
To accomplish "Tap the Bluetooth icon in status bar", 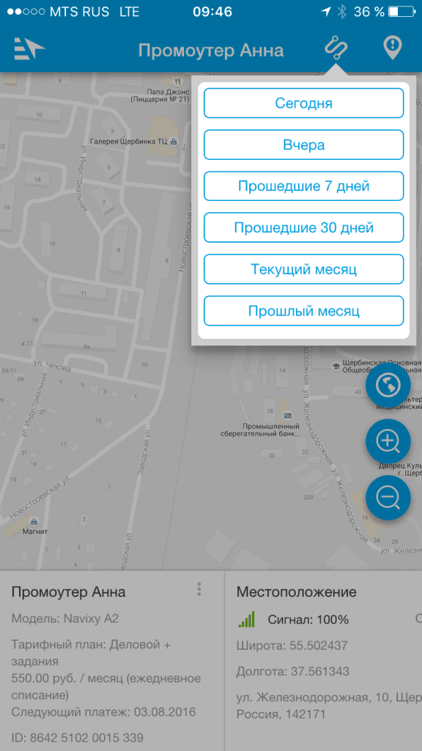I will pos(341,12).
